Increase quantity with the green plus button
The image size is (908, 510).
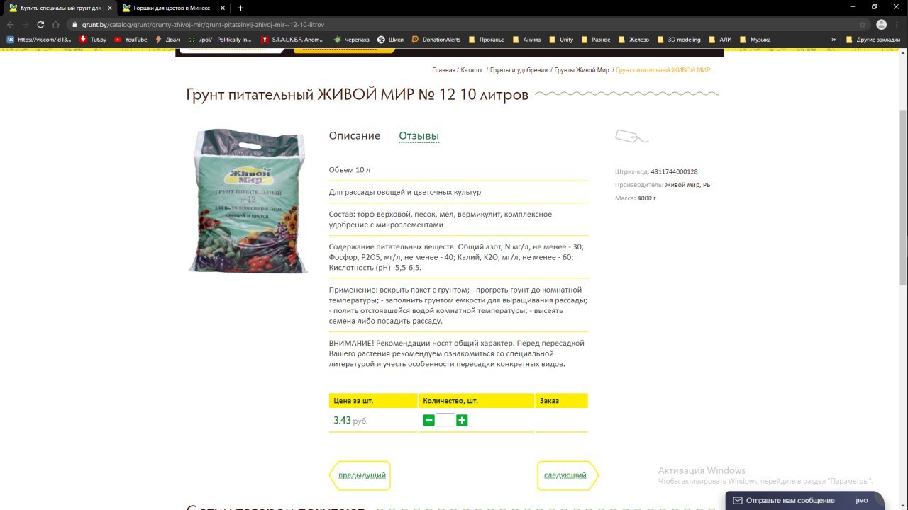click(462, 420)
